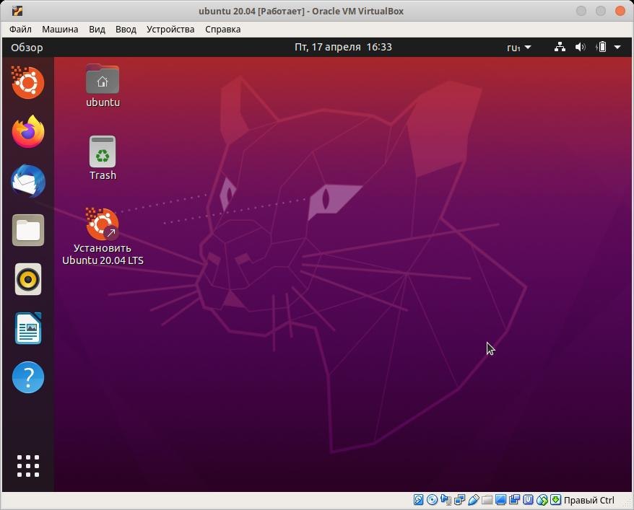Open the Машина menu
Image resolution: width=634 pixels, height=510 pixels.
[x=60, y=30]
